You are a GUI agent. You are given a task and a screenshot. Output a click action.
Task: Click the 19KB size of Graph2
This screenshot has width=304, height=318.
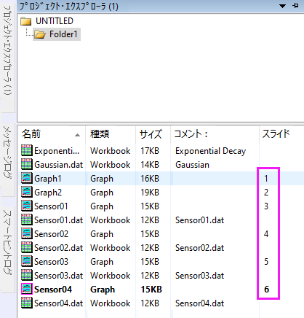(x=150, y=193)
